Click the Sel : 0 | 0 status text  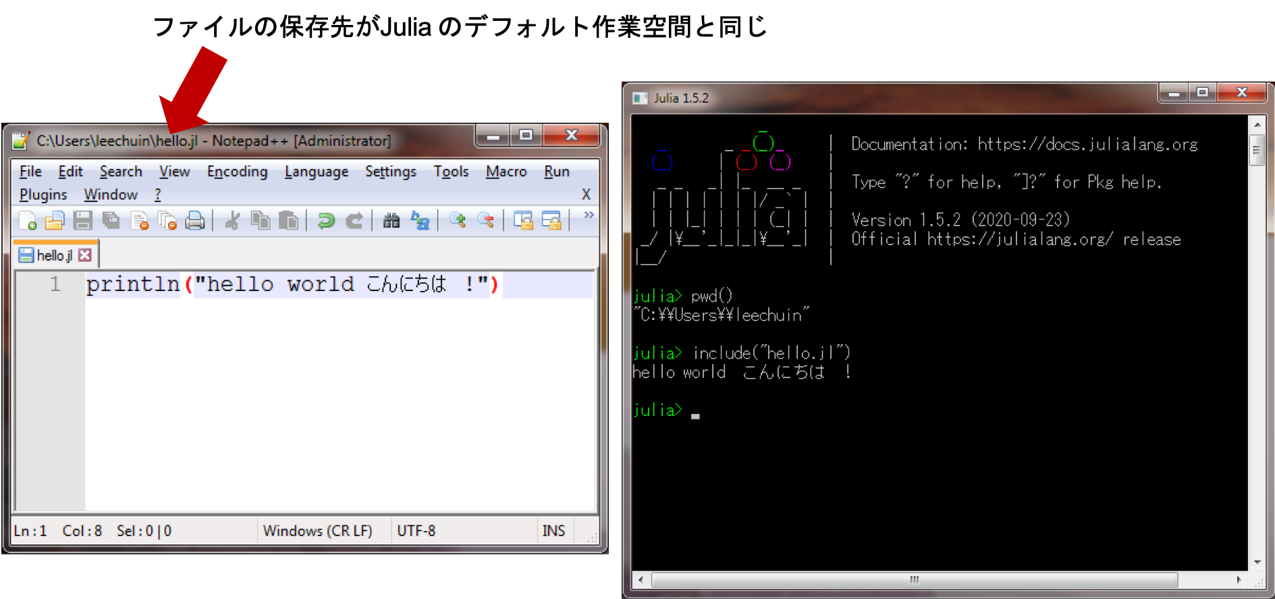144,531
